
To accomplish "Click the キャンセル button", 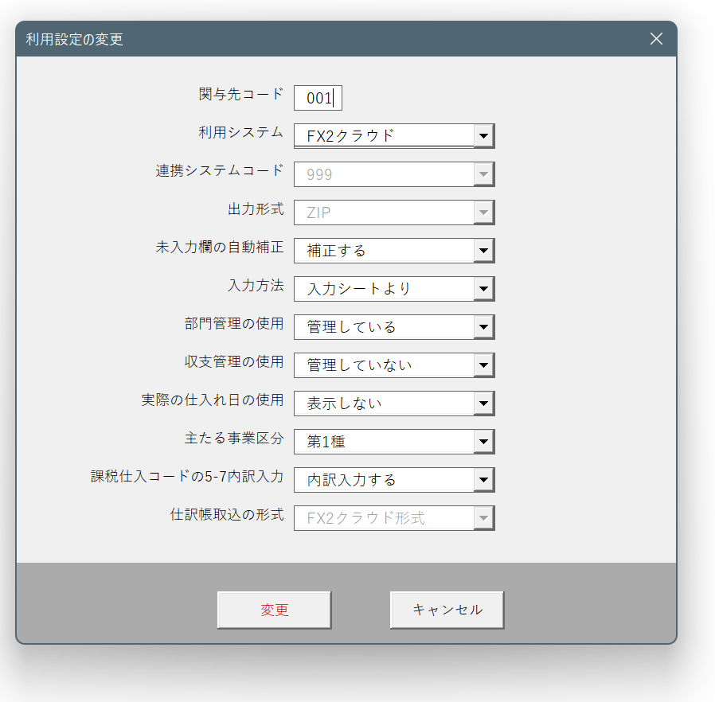I will coord(447,610).
